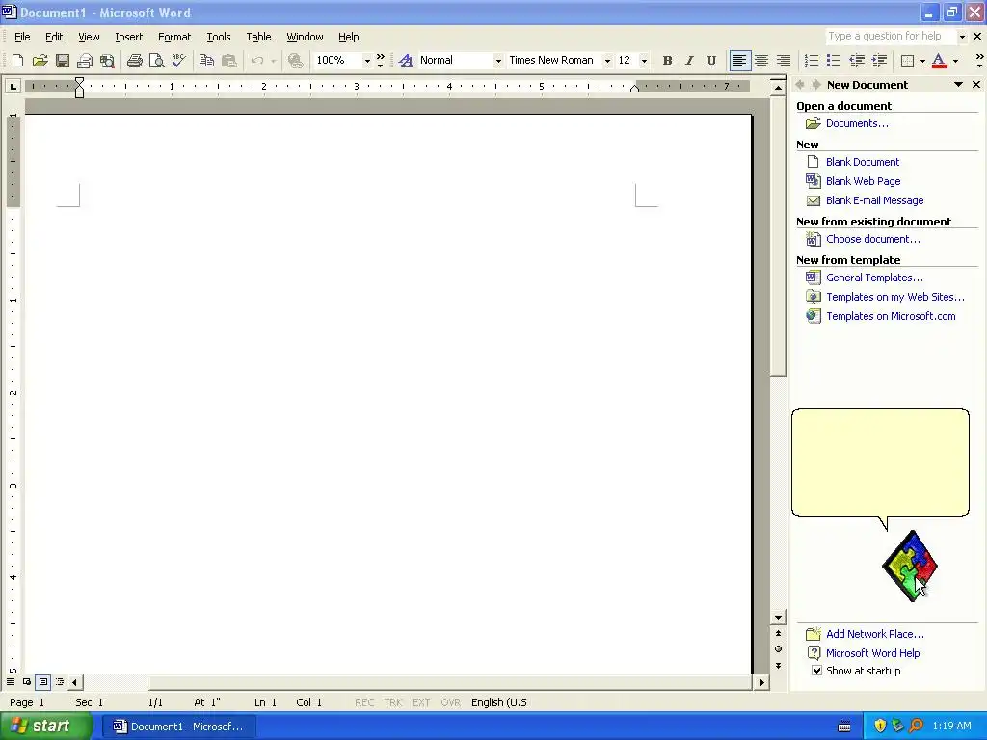Save the document with the floppy disk icon
The width and height of the screenshot is (987, 740).
pos(63,61)
